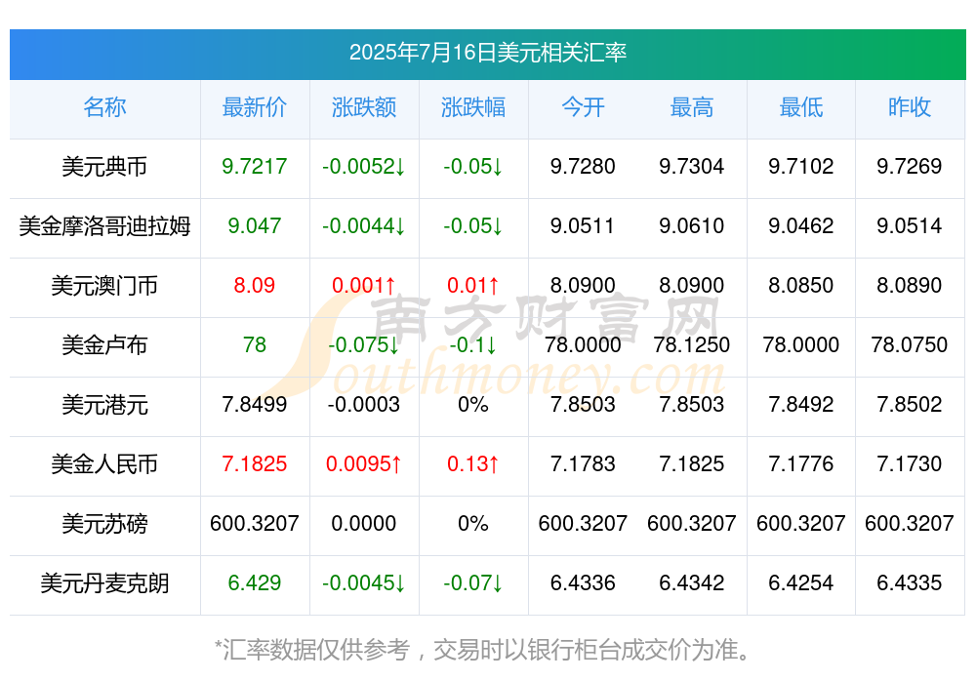Click latest price 6.429
Screen dimensions: 976x681
pos(255,582)
